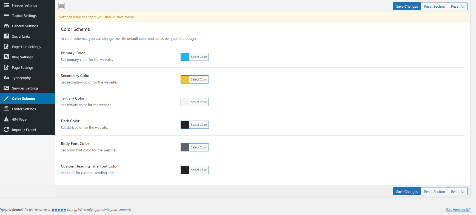The image size is (476, 215).
Task: Click the Import / Export refresh icon
Action: [6, 130]
